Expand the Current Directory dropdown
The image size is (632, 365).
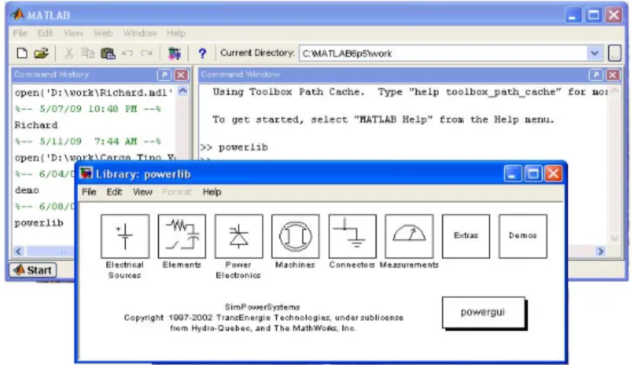(x=594, y=53)
